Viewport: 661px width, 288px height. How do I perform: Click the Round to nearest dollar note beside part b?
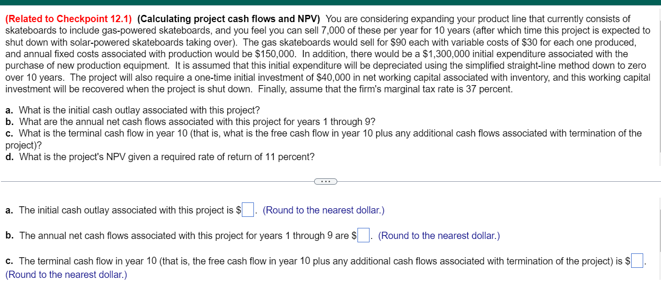tap(438, 236)
